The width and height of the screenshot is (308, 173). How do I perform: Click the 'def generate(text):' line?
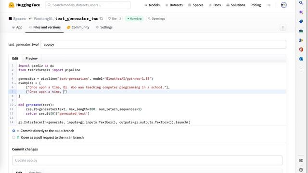tap(36, 105)
